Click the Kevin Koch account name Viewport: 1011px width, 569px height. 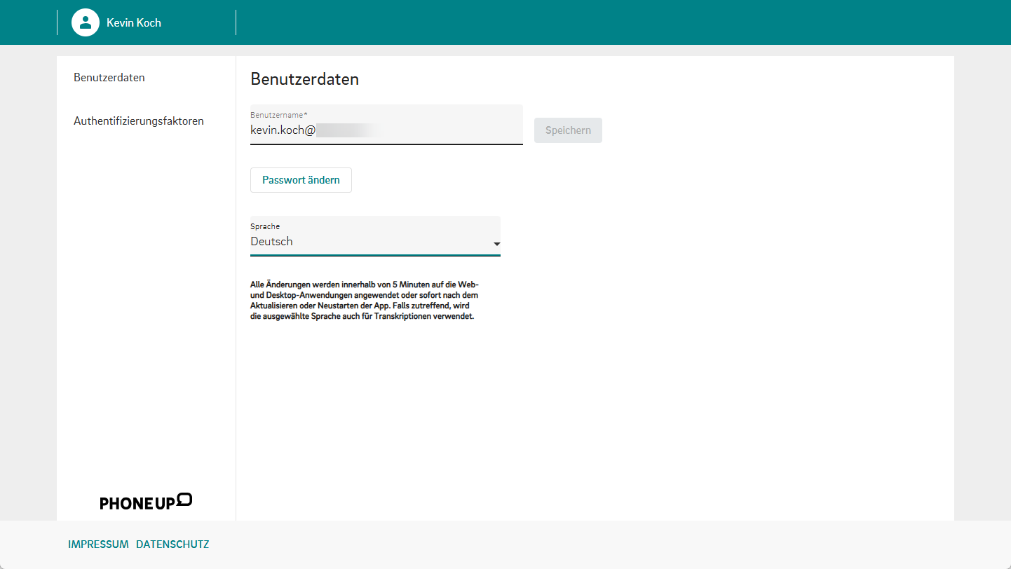134,22
